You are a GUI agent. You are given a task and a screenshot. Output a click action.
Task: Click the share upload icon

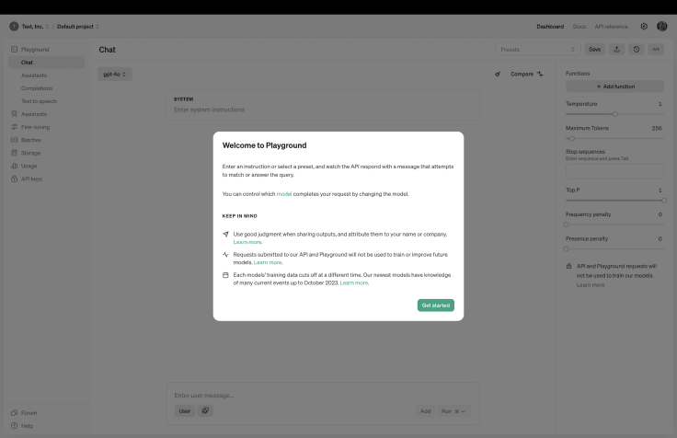616,50
